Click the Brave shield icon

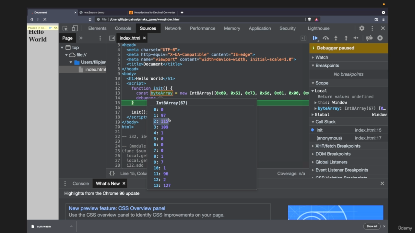[x=309, y=19]
